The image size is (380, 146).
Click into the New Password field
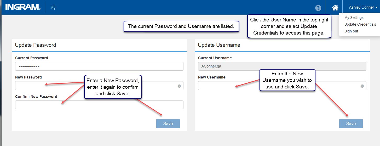(x=99, y=86)
